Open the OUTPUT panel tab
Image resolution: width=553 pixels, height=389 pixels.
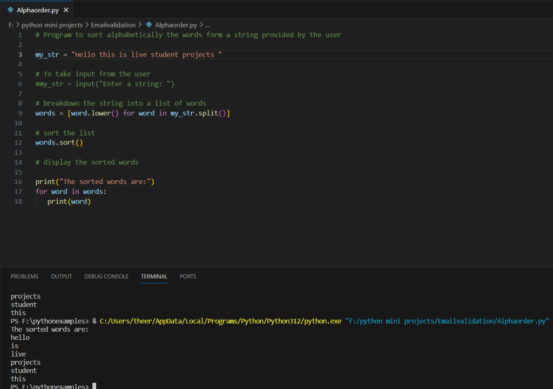coord(61,276)
